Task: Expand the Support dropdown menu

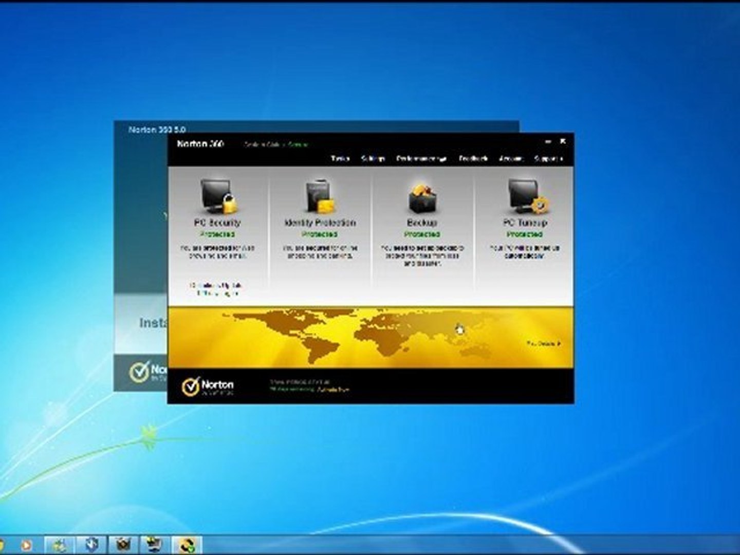Action: coord(548,158)
